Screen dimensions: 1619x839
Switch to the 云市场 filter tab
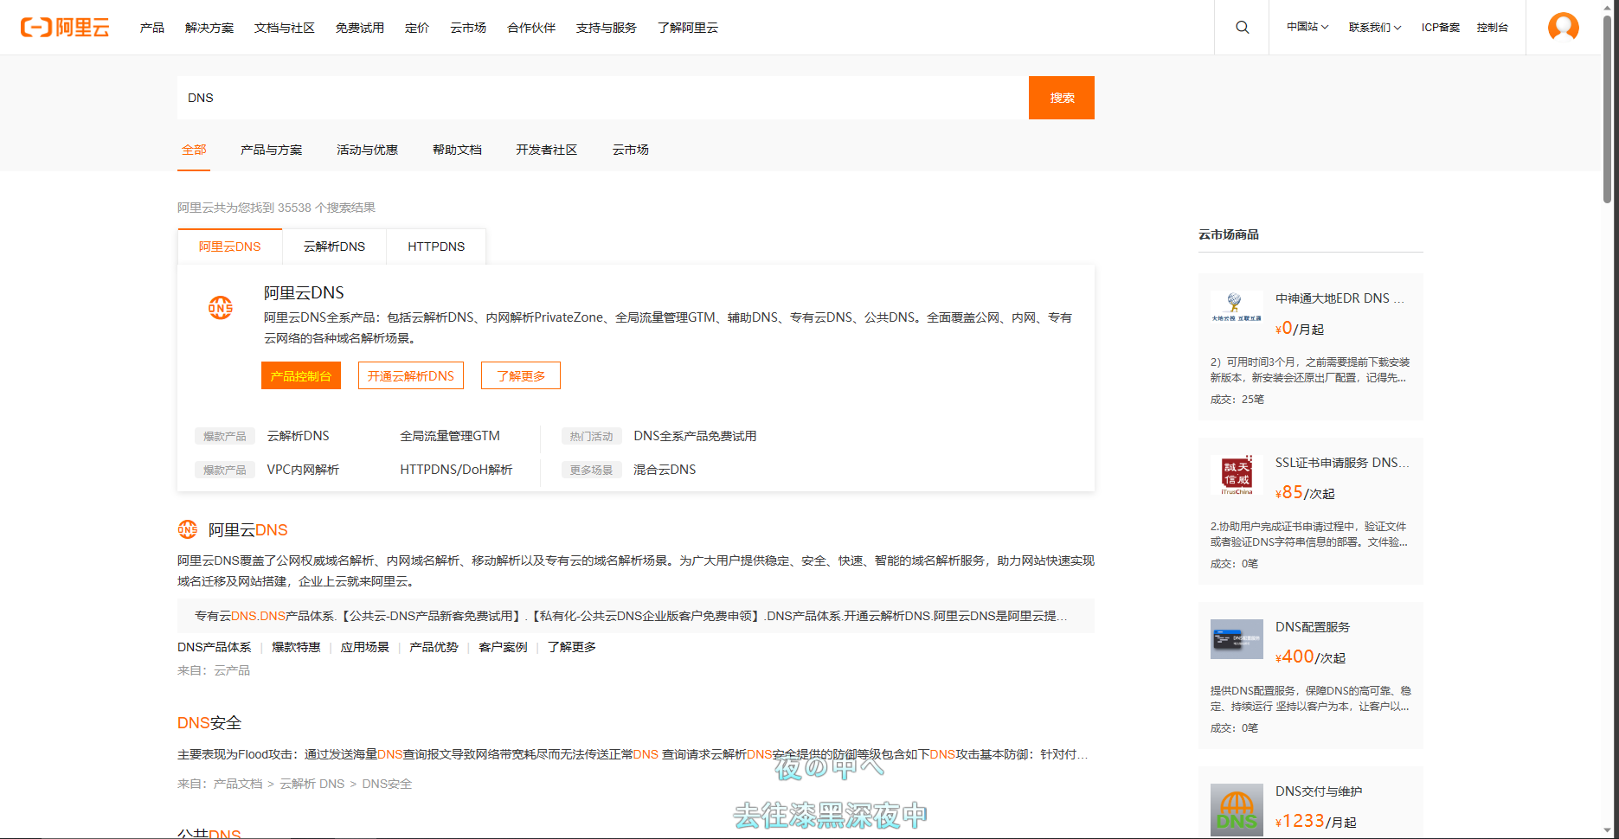pyautogui.click(x=631, y=150)
